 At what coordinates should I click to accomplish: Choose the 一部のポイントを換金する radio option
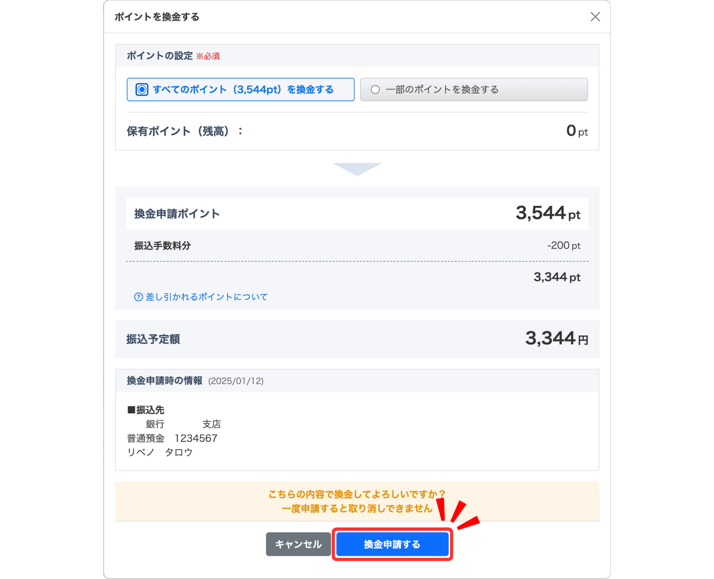coord(375,89)
